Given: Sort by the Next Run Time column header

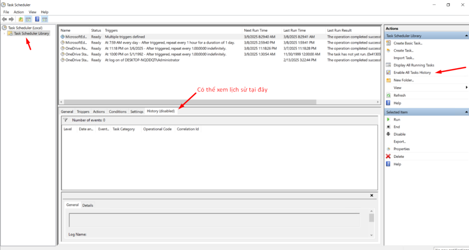Looking at the screenshot, I should pyautogui.click(x=262, y=31).
